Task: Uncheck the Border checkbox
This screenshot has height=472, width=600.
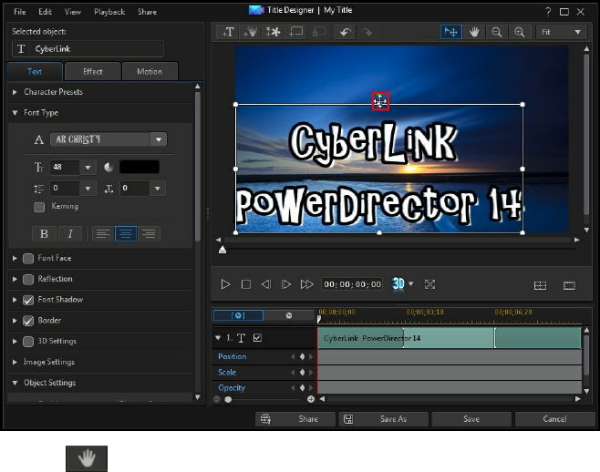Action: 28,321
